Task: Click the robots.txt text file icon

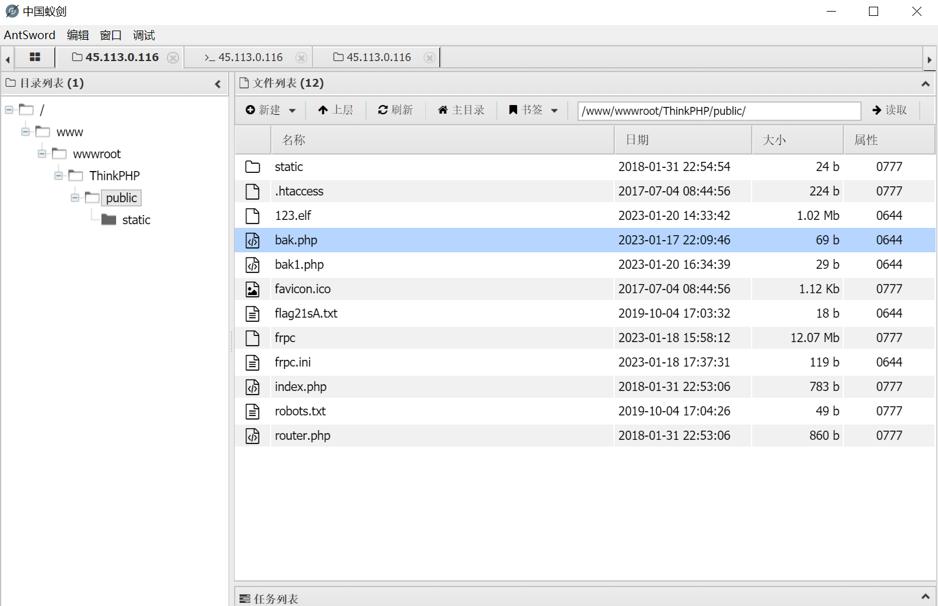Action: pyautogui.click(x=252, y=411)
